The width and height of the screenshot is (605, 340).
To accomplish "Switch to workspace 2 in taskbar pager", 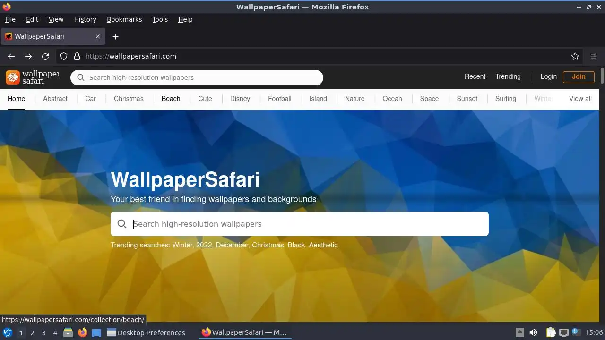I will tap(32, 332).
